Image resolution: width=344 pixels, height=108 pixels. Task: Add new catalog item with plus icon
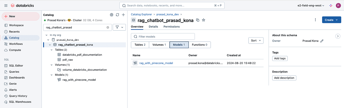click(x=123, y=15)
